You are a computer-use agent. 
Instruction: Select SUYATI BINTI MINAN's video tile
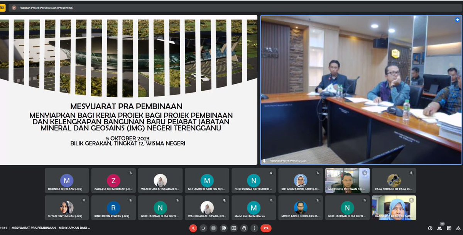pos(66,208)
